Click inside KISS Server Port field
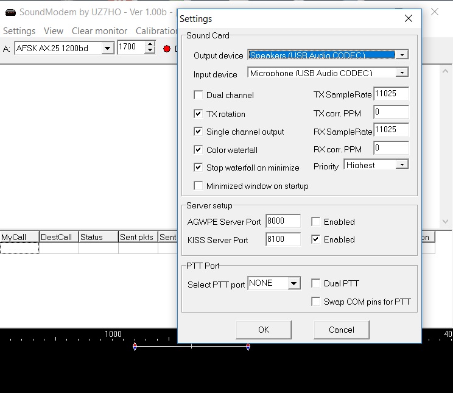Screen dimensions: 453x393 click(x=283, y=239)
